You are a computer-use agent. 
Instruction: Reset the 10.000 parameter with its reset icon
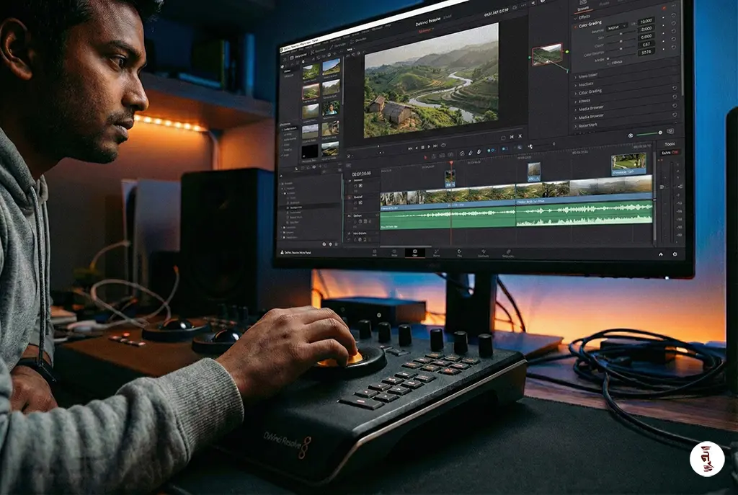point(674,16)
